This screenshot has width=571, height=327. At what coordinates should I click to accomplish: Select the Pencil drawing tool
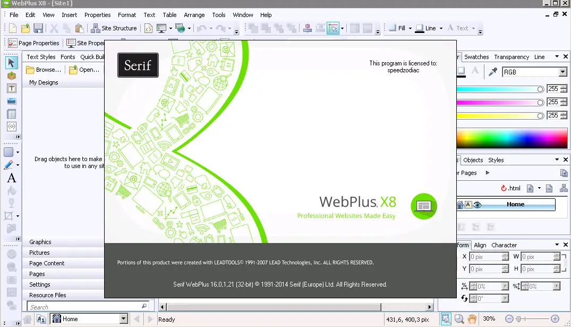pos(11,165)
